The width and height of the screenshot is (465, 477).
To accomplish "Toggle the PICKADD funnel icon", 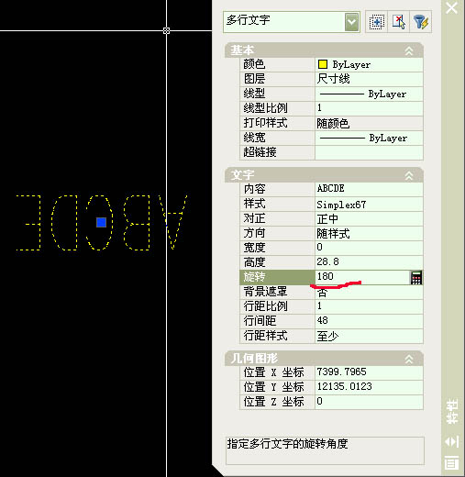I will click(421, 22).
